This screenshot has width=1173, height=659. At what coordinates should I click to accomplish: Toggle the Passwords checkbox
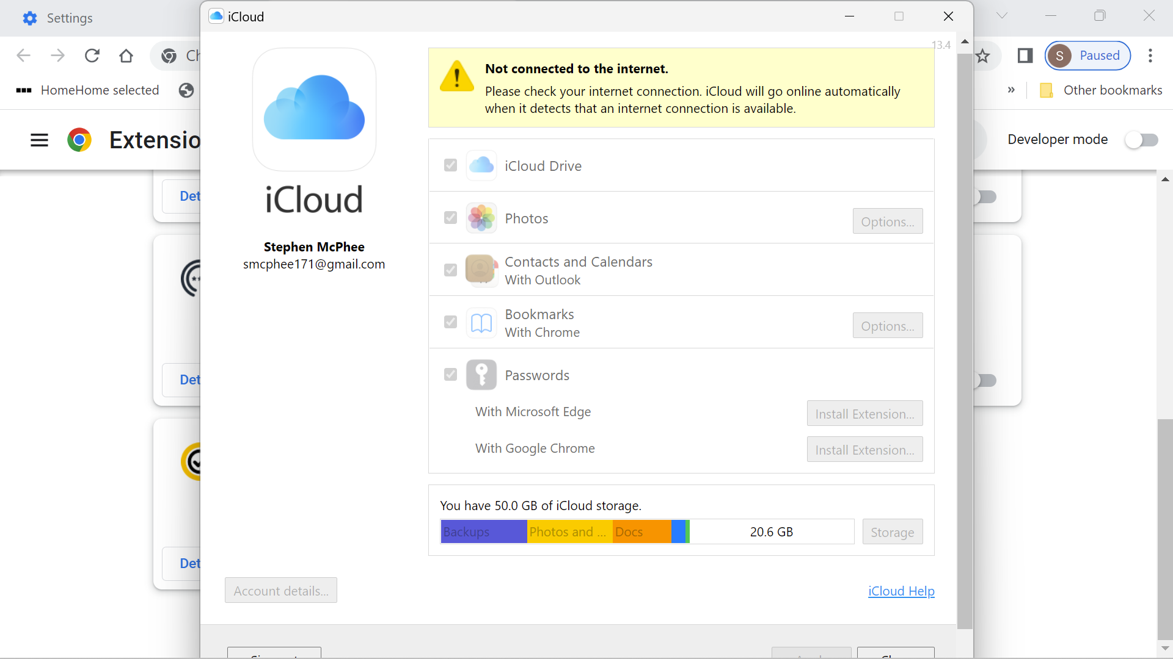[x=450, y=375]
